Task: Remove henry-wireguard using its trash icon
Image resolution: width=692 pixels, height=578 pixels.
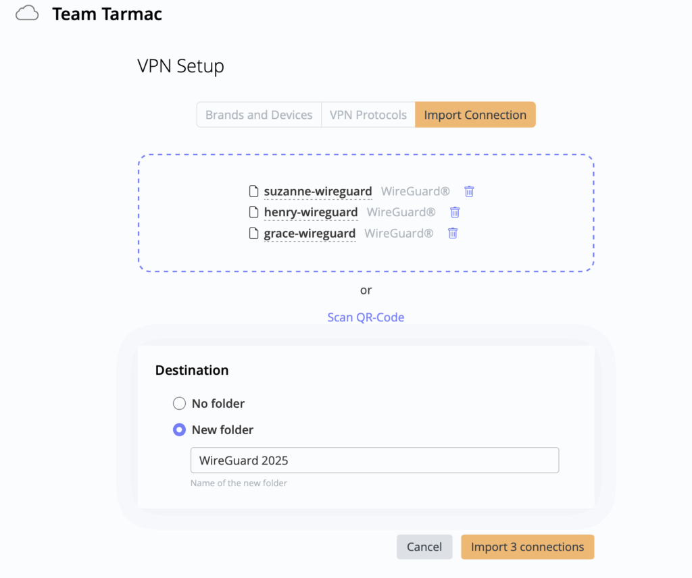Action: pyautogui.click(x=455, y=212)
